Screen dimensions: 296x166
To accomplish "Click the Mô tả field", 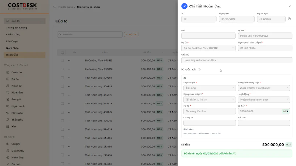I will coord(209,111).
